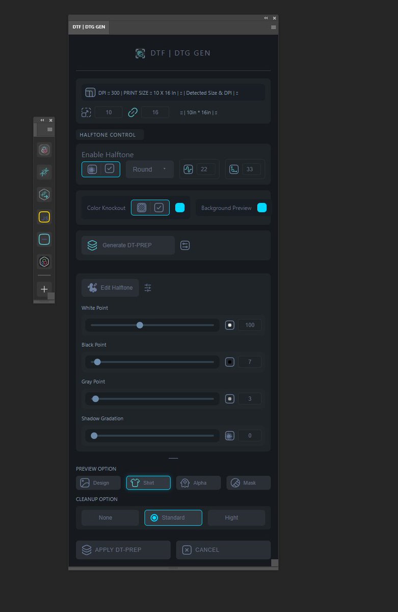
Task: Choose None cleanup option
Action: tap(110, 518)
